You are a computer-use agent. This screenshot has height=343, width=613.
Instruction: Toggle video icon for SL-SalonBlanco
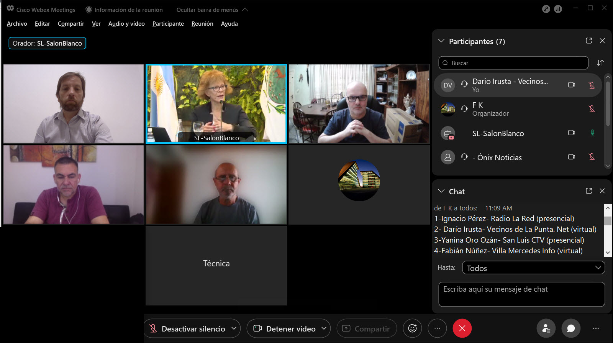pyautogui.click(x=572, y=133)
